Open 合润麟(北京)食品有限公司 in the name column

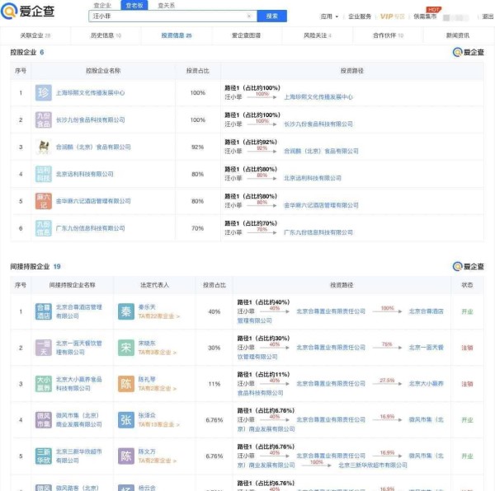click(93, 147)
